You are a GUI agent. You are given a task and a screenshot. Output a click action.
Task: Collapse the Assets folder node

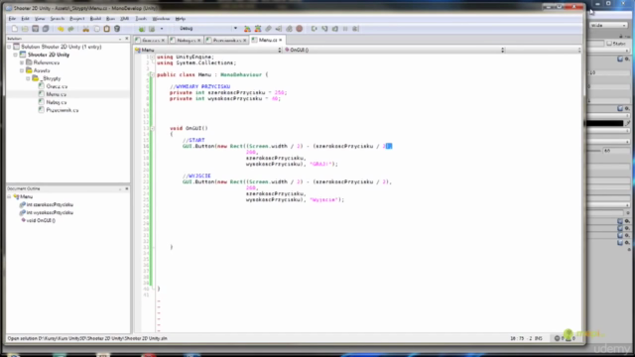[x=22, y=70]
